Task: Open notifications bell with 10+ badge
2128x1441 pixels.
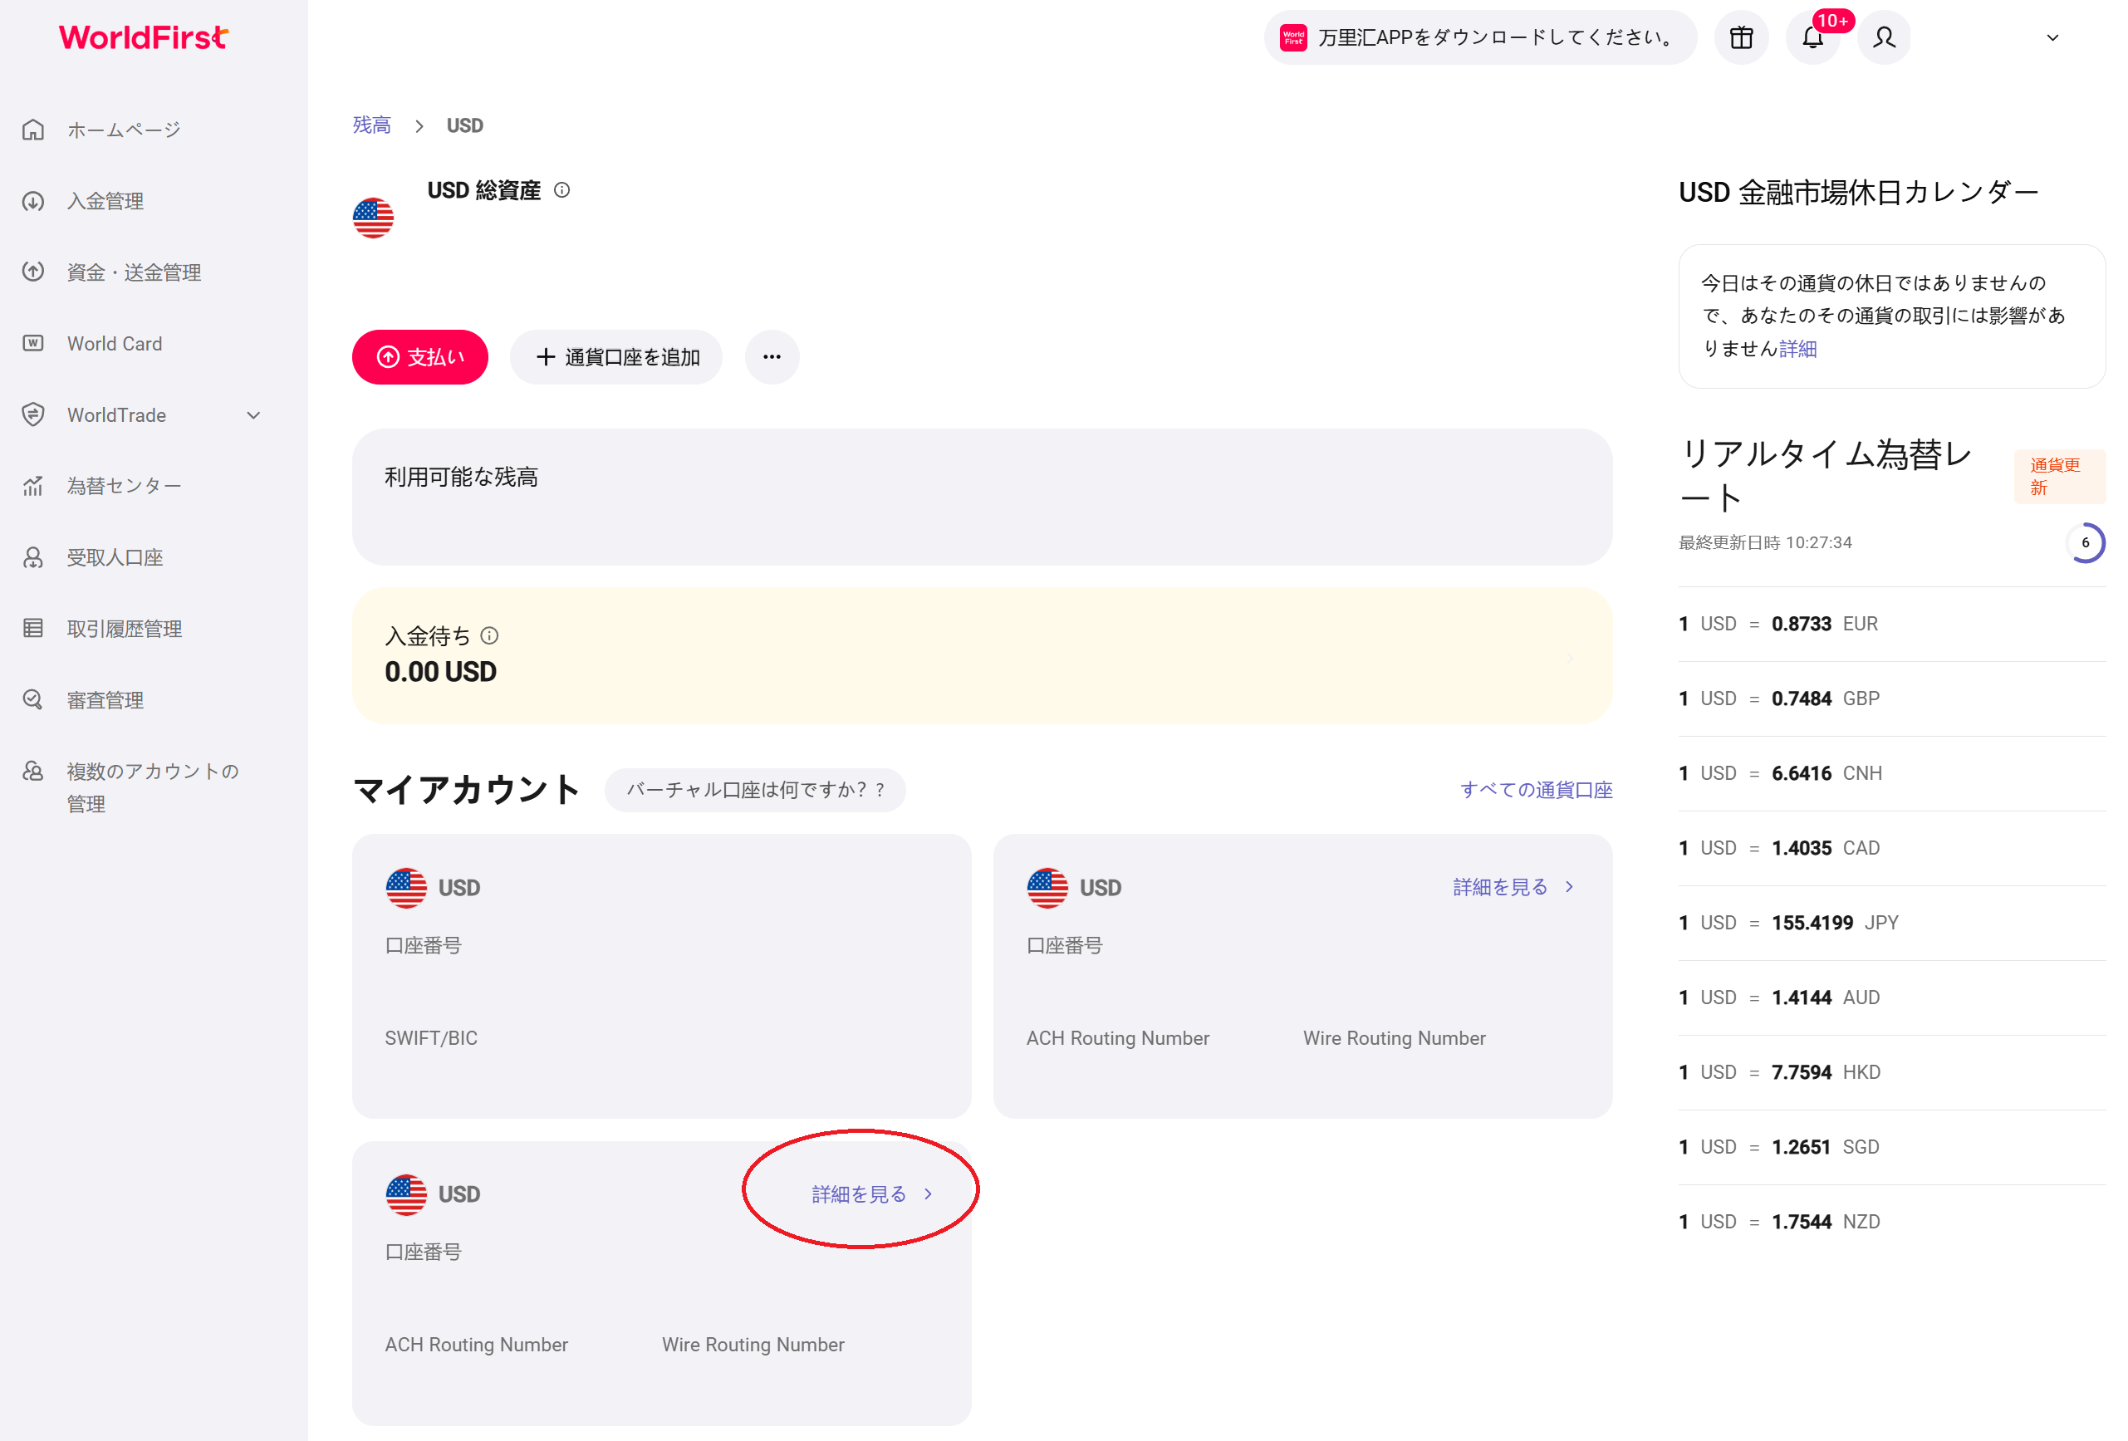Action: [x=1813, y=37]
